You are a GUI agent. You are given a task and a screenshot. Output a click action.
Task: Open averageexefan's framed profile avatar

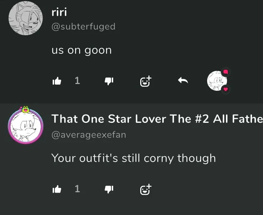pyautogui.click(x=26, y=126)
